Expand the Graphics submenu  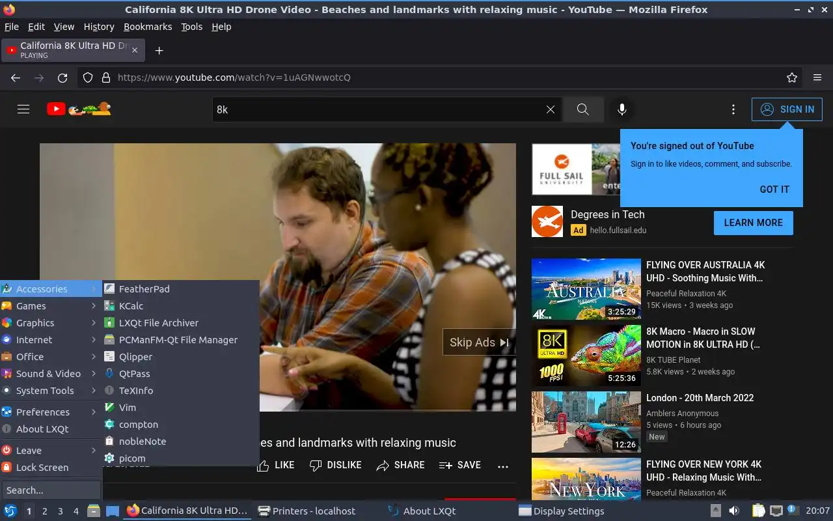51,322
